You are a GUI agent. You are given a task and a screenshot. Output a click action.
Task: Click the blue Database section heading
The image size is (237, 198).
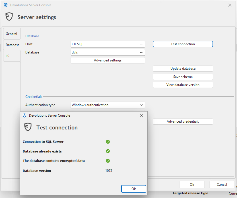(32, 36)
